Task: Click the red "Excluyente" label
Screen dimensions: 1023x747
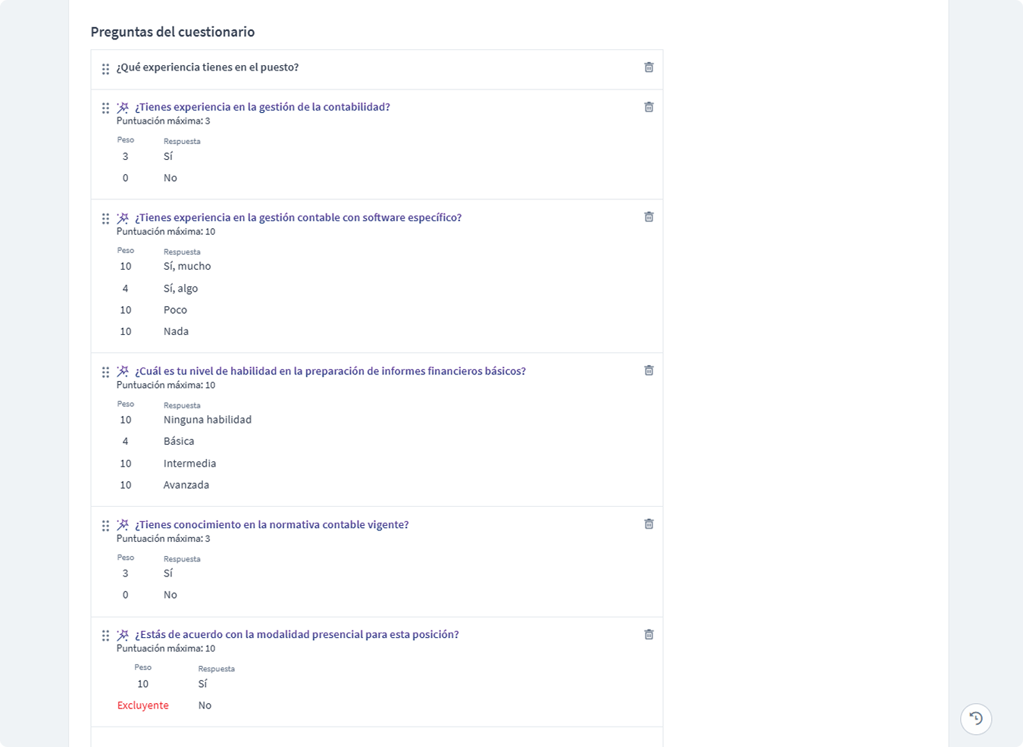Action: point(143,705)
